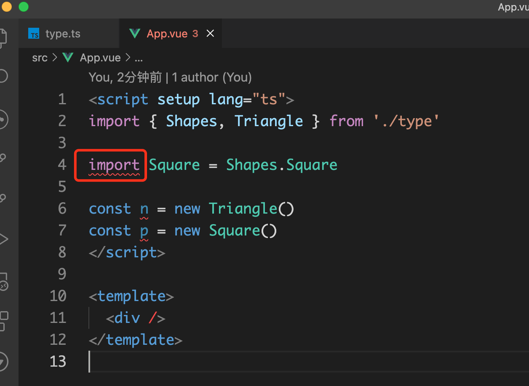The width and height of the screenshot is (529, 386).
Task: Click the "1 author (You)" blame annotation
Action: click(212, 77)
